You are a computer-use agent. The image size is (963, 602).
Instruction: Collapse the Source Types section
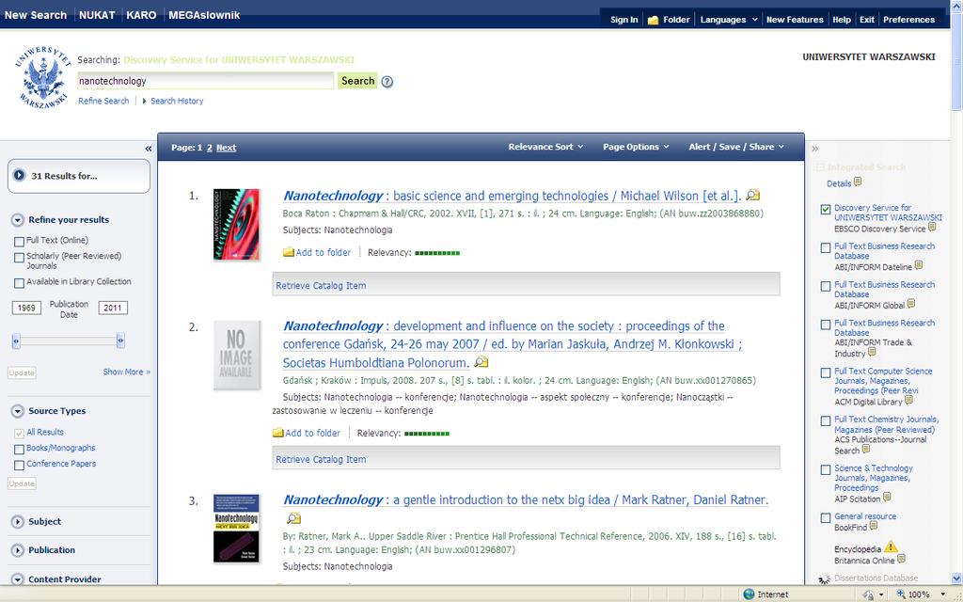pos(17,411)
